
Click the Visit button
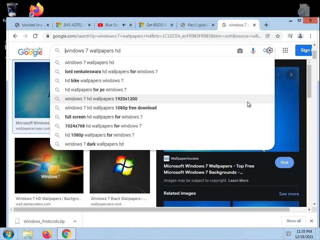(x=284, y=162)
